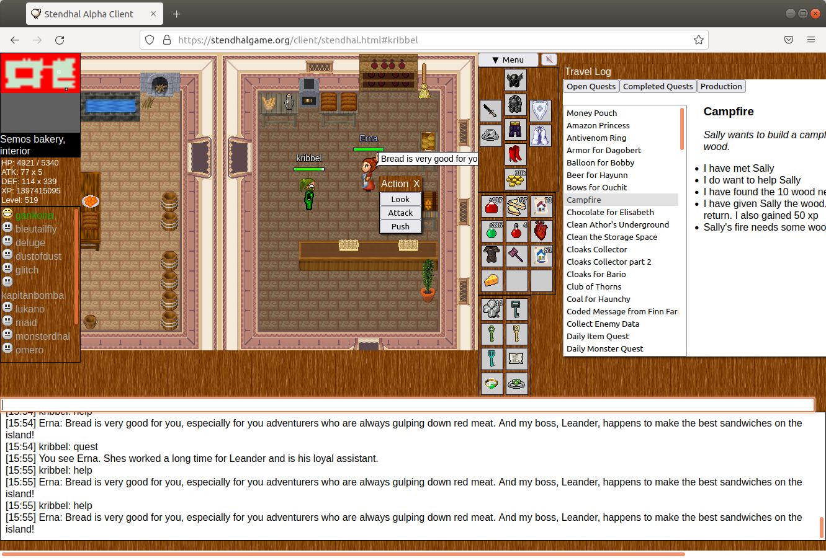Viewport: 826px width, 558px height.
Task: Toggle the sound mute button
Action: 549,60
